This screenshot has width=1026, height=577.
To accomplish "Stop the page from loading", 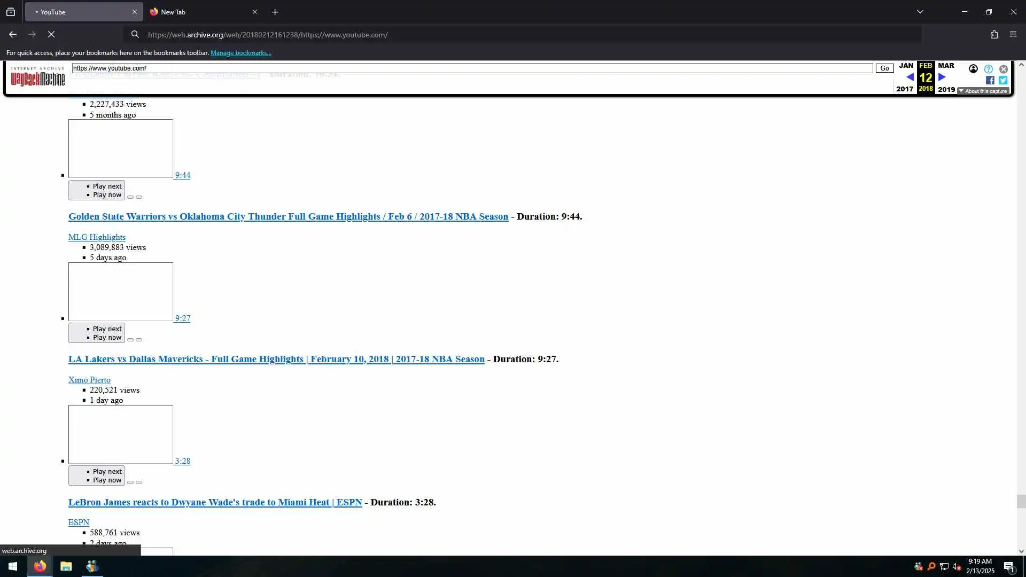I will (51, 34).
